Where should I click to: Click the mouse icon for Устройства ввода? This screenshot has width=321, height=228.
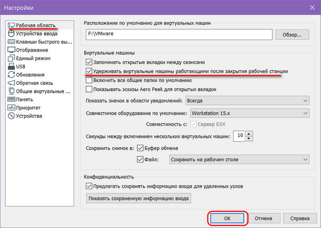click(11, 33)
